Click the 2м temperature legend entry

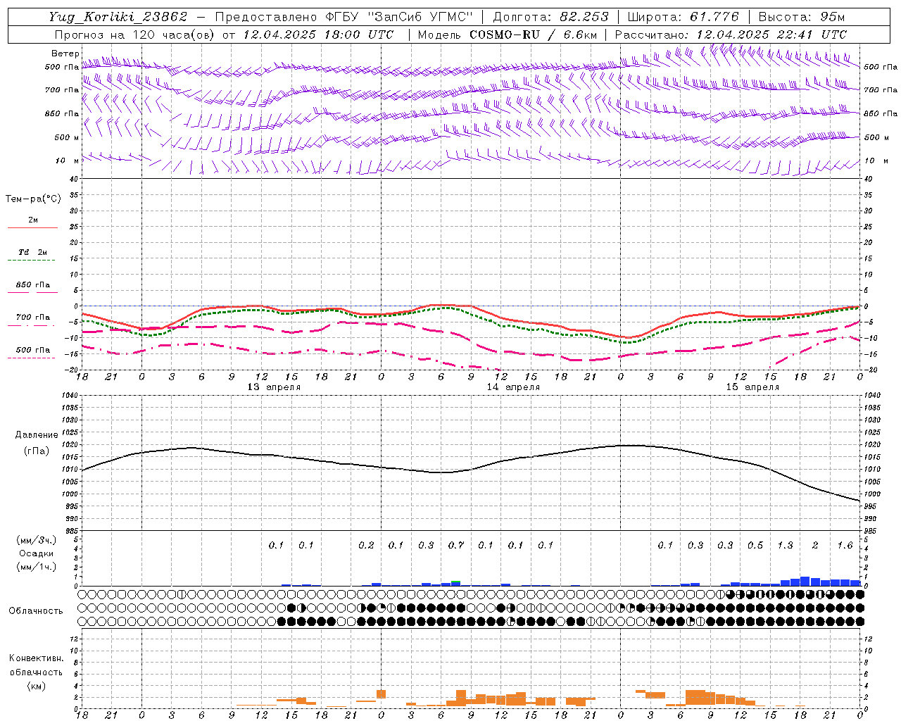tap(33, 220)
